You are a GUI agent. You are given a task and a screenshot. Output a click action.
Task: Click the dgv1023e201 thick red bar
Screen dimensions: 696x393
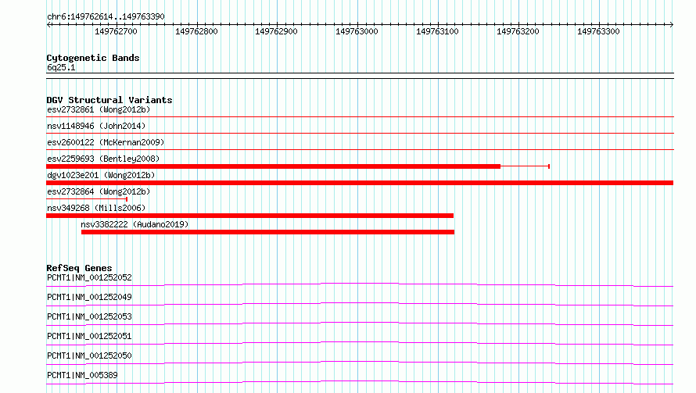click(x=360, y=183)
